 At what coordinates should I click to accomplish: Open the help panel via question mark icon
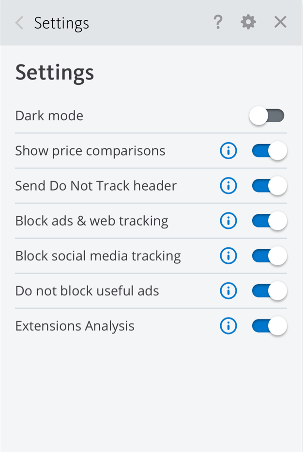(218, 22)
